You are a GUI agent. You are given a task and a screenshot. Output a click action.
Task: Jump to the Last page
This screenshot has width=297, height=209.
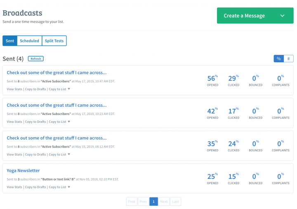[x=175, y=202]
